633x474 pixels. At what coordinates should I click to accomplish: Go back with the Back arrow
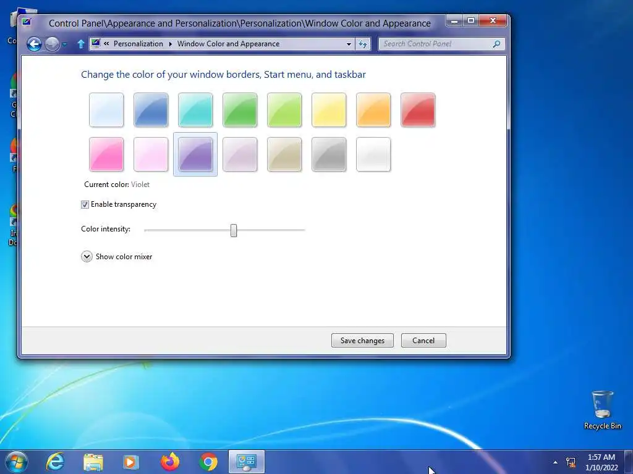pyautogui.click(x=35, y=44)
